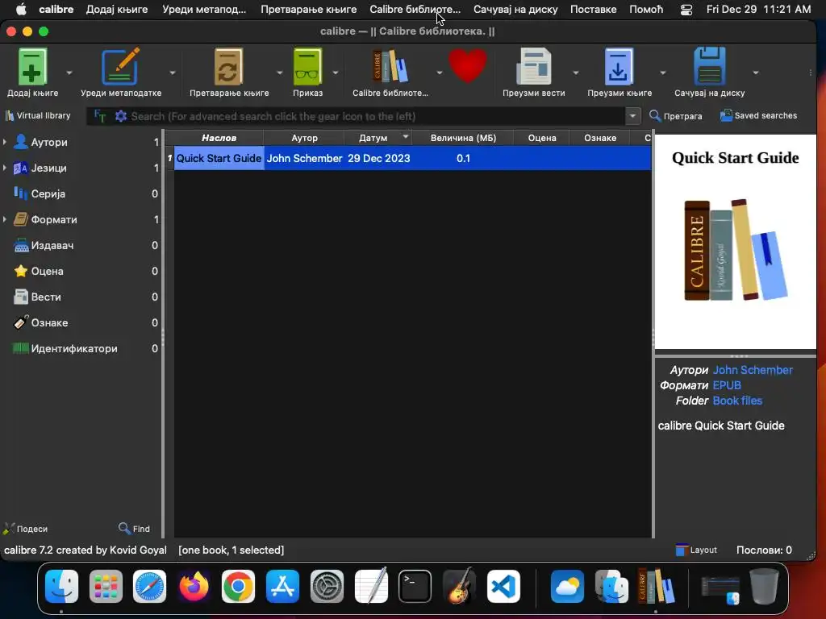826x619 pixels.
Task: Click the Find button in tag browser
Action: (x=135, y=529)
